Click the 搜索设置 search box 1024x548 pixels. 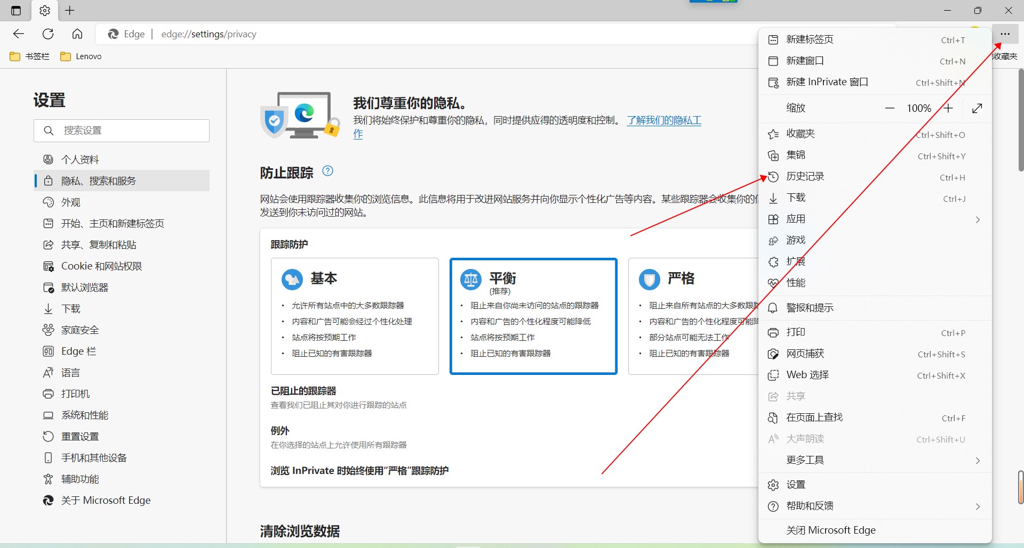click(122, 130)
